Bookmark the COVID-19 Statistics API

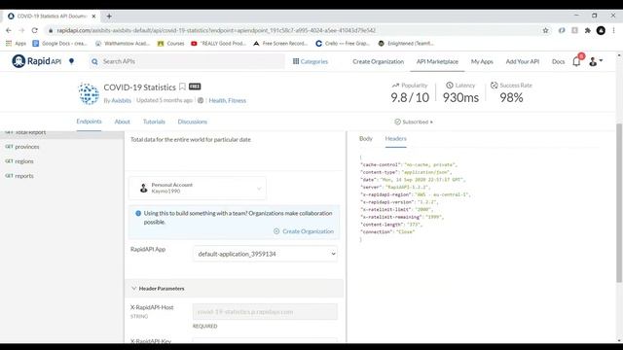(x=182, y=87)
